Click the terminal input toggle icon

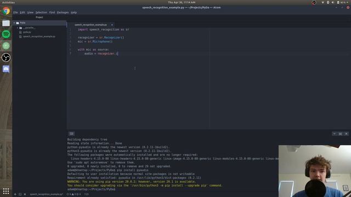(71, 134)
